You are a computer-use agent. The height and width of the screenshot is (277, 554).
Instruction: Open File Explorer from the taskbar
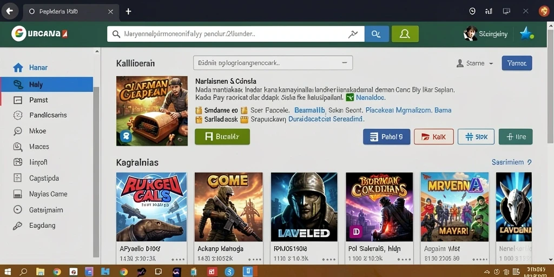(x=40, y=272)
